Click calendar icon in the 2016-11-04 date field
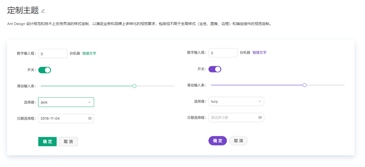The image size is (365, 167). (90, 118)
